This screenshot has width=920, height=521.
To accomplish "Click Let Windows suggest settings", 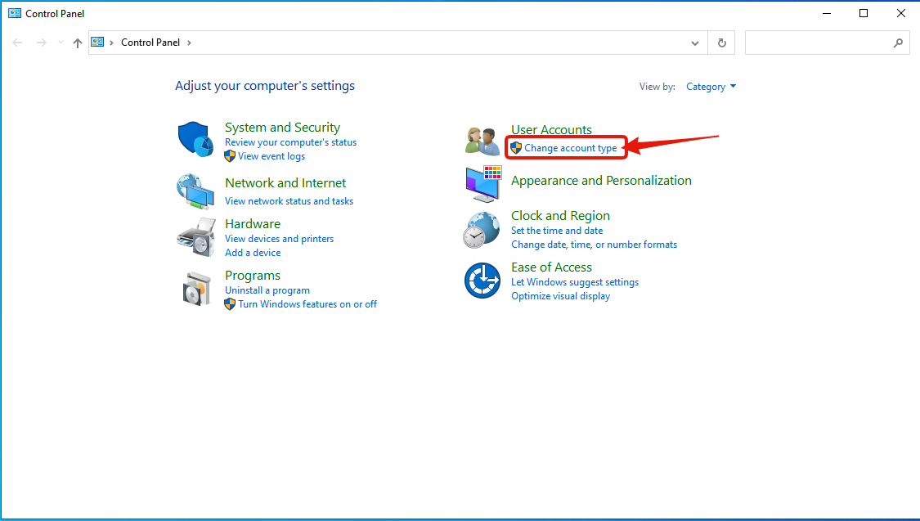I will tap(574, 282).
